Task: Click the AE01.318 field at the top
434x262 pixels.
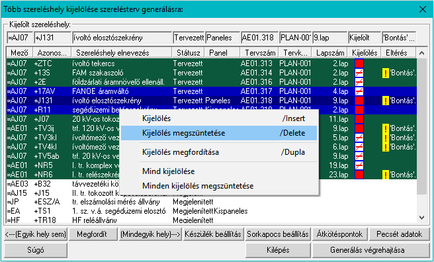Action: pyautogui.click(x=259, y=38)
